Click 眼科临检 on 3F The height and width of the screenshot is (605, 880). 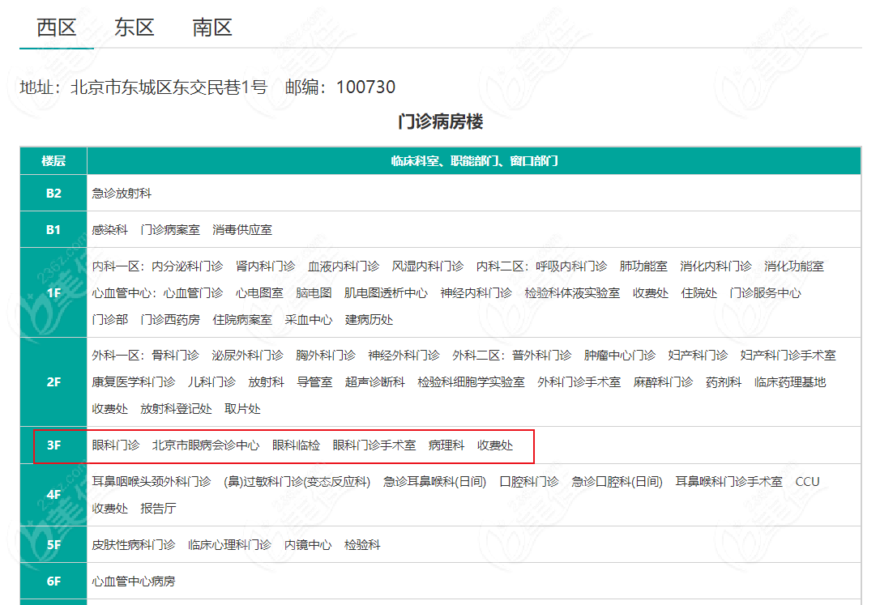(x=297, y=445)
